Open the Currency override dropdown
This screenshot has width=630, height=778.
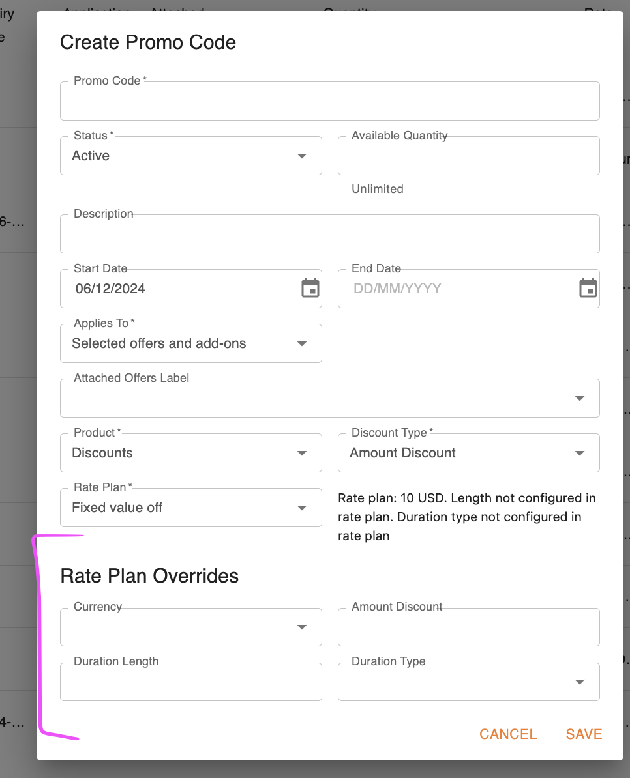190,627
